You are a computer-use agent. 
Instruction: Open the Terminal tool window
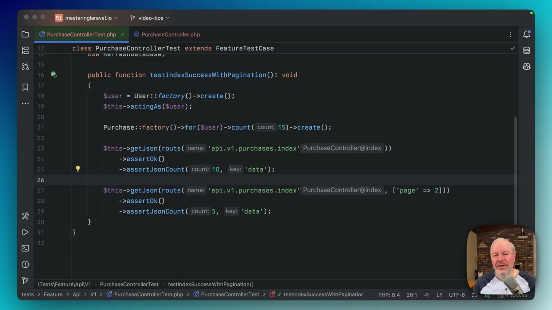click(x=25, y=248)
